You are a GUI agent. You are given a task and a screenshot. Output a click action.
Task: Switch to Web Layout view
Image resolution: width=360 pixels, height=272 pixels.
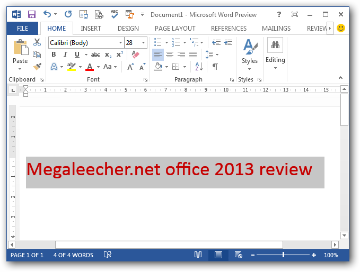coord(238,255)
